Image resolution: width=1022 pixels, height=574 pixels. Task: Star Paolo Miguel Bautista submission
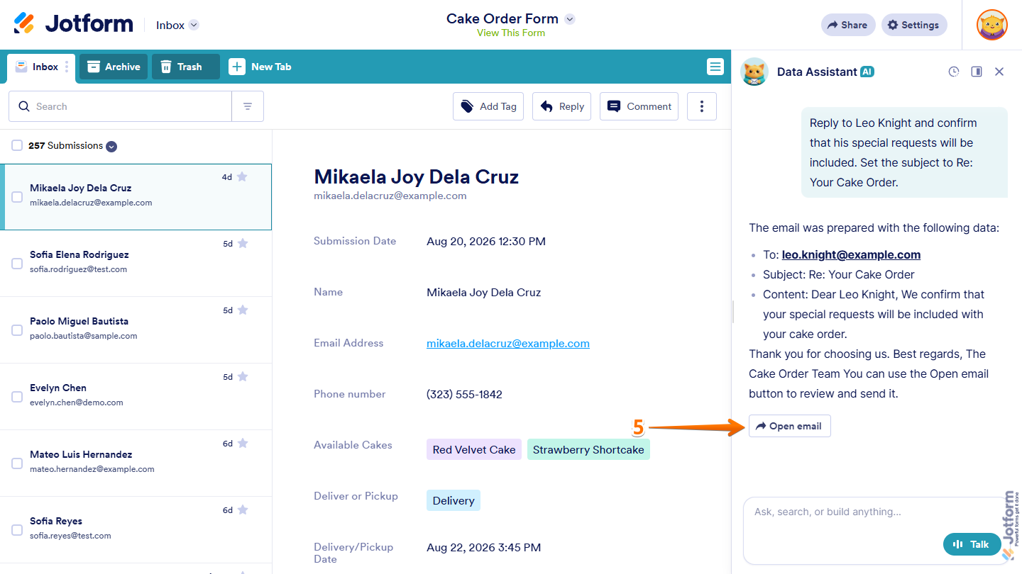click(242, 310)
